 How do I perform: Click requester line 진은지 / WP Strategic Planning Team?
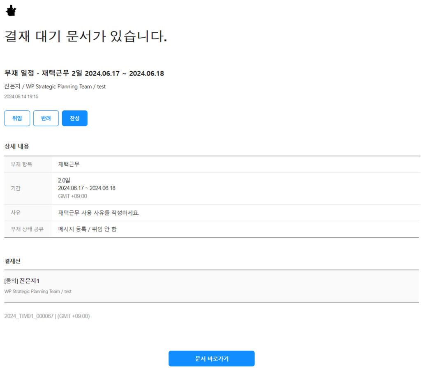[x=55, y=87]
